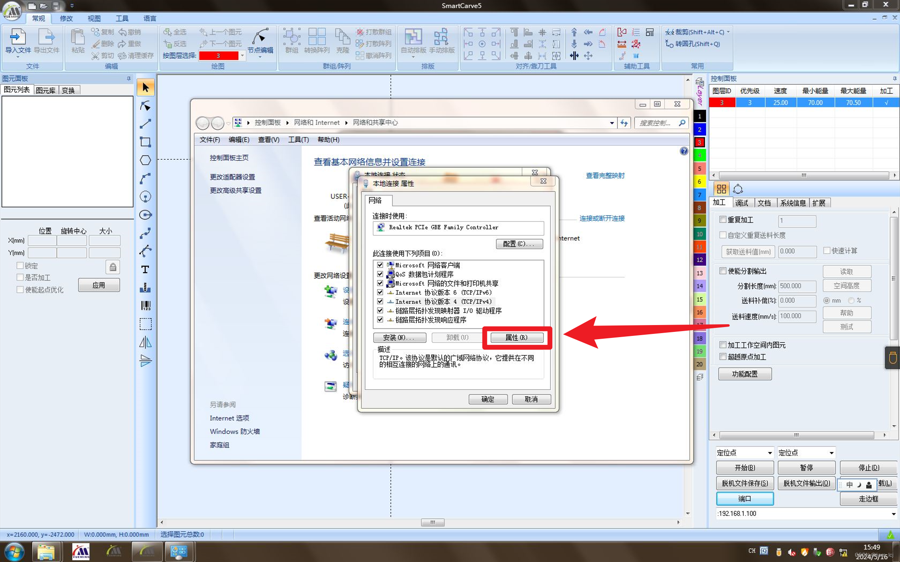This screenshot has height=562, width=900.
Task: Open the Windows 防火墙 link
Action: click(x=235, y=431)
